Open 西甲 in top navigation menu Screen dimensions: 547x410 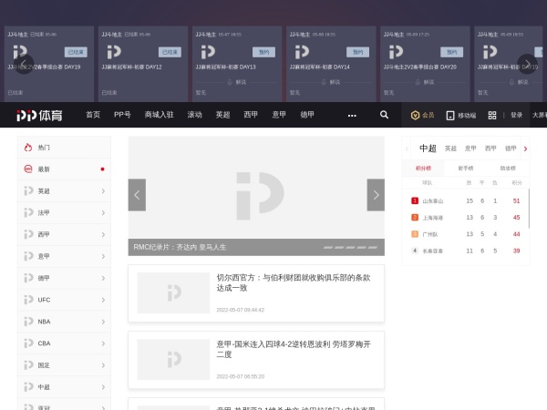pyautogui.click(x=251, y=116)
